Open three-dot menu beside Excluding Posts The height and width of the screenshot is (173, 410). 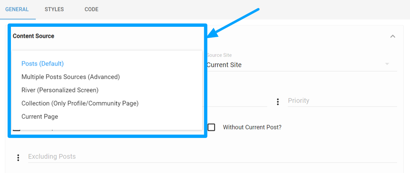tap(18, 158)
